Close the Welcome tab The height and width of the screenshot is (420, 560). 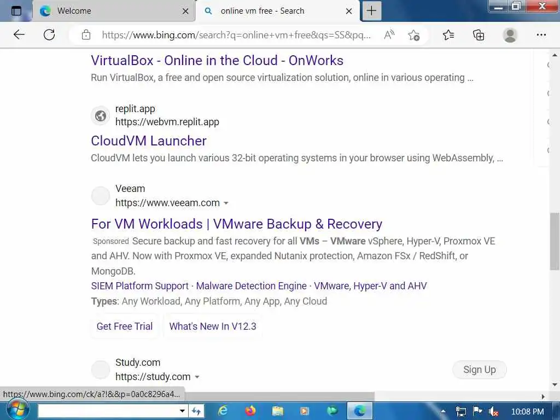185,11
